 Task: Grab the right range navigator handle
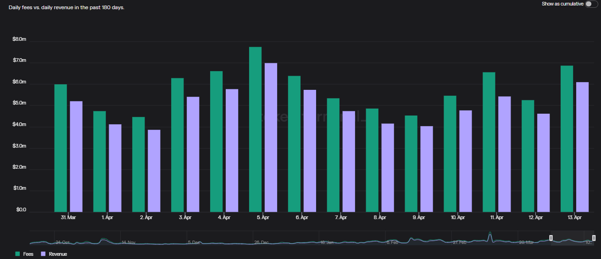[x=594, y=238]
